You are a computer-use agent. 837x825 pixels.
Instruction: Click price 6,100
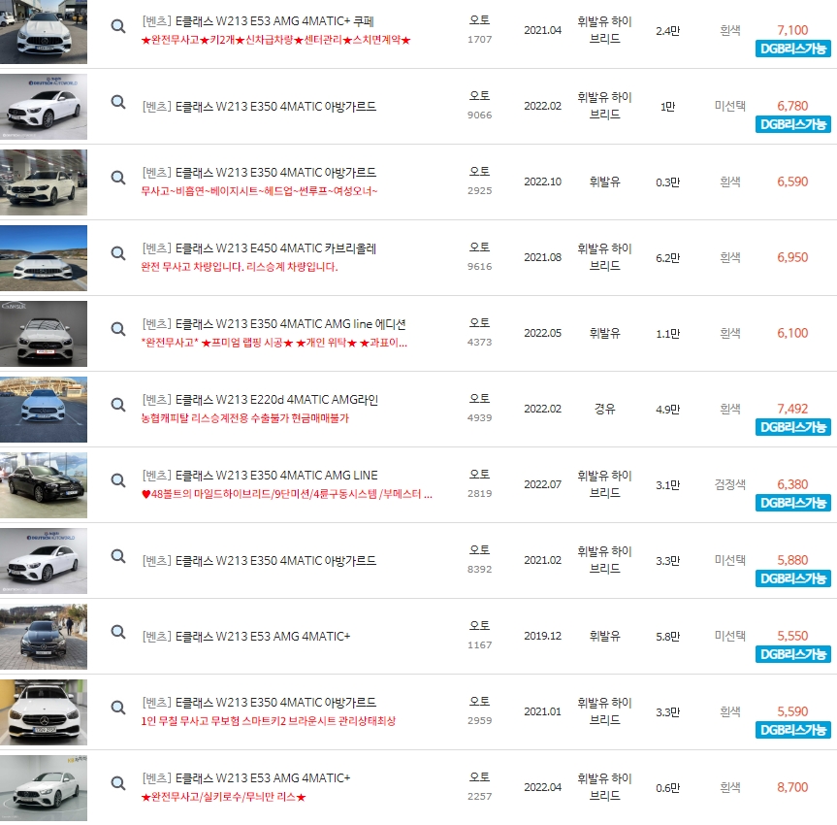coord(792,333)
